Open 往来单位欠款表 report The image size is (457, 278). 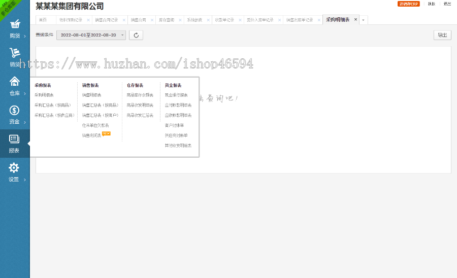tap(95, 125)
